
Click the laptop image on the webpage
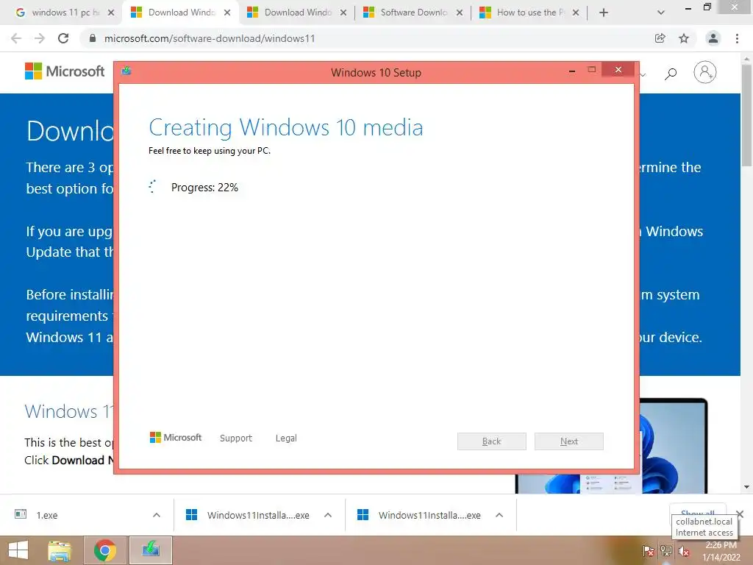pos(674,446)
